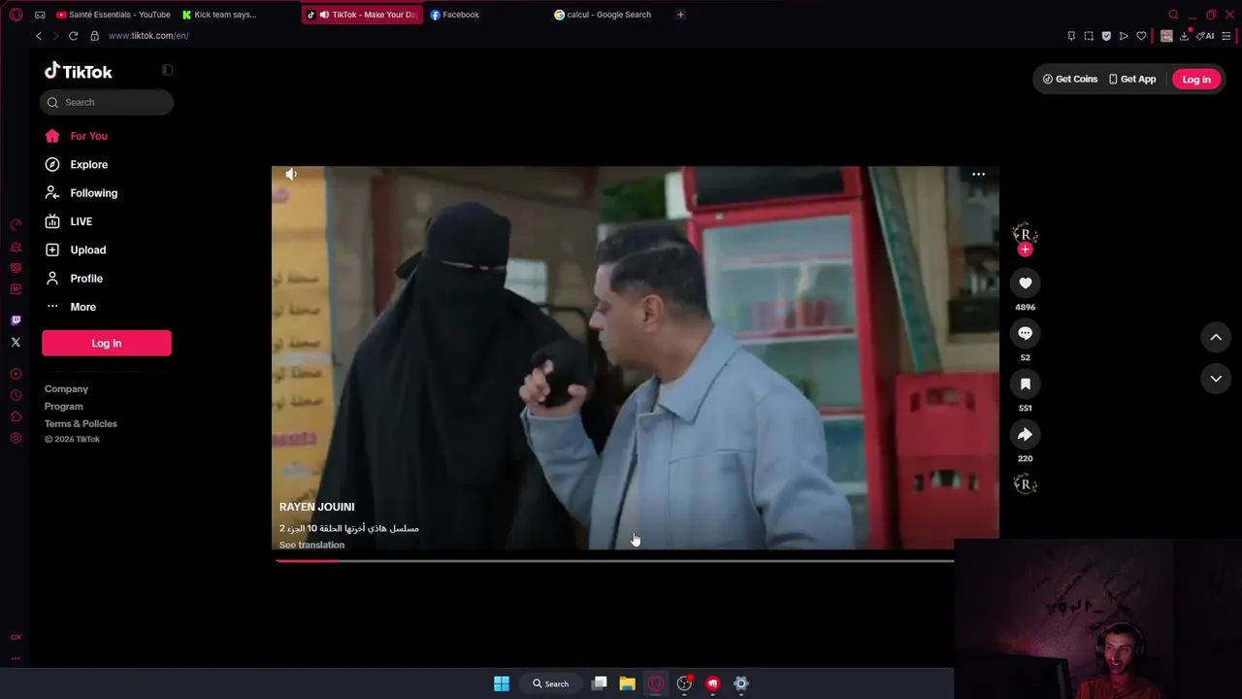
Task: Expand the Program footer section
Action: click(64, 407)
